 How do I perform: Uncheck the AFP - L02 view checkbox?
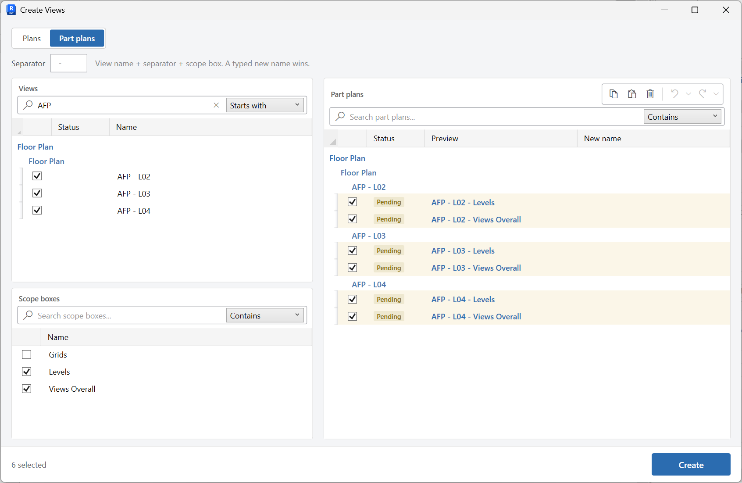[37, 176]
